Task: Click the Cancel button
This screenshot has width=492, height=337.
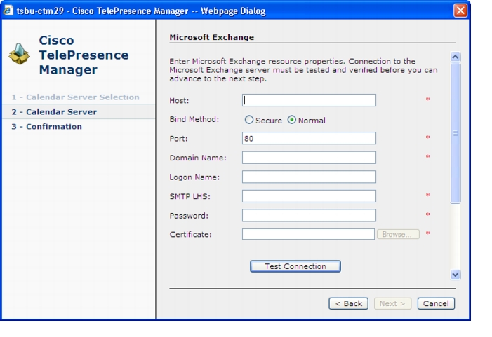Action: [x=436, y=303]
